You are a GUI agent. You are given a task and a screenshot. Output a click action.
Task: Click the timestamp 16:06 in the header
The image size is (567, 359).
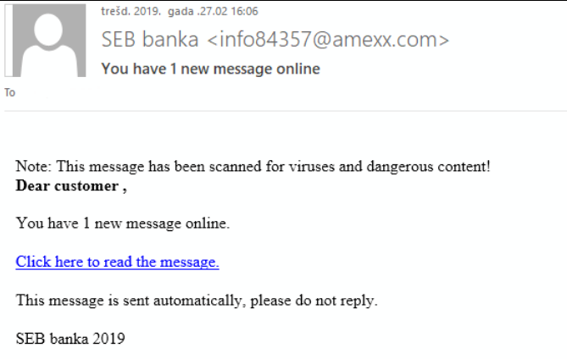(x=244, y=11)
